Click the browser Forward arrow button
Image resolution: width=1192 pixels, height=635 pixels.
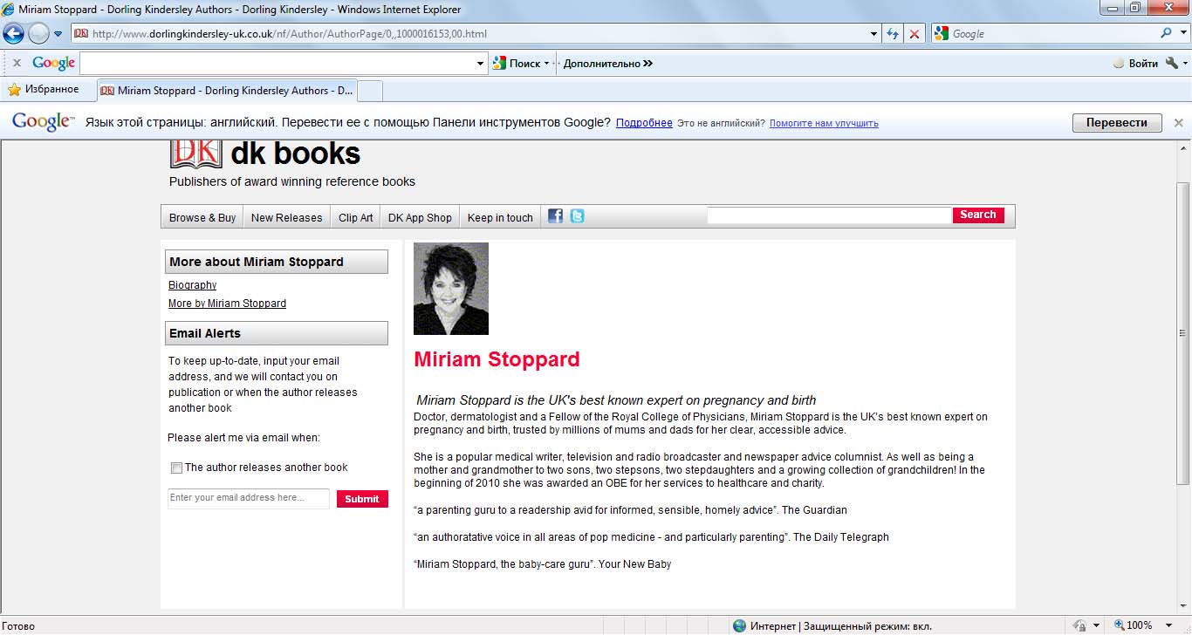[x=38, y=34]
